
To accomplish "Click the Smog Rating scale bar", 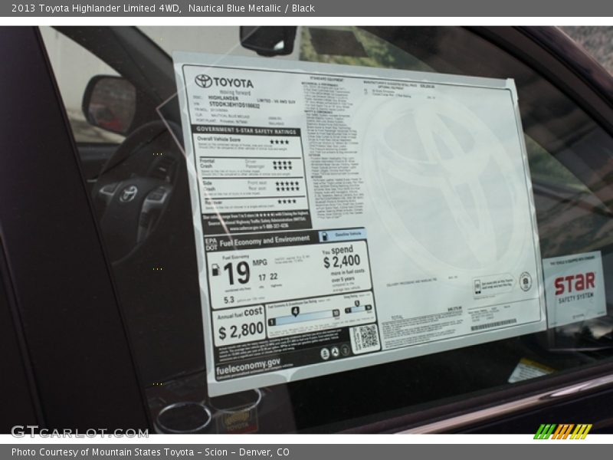I will [357, 308].
